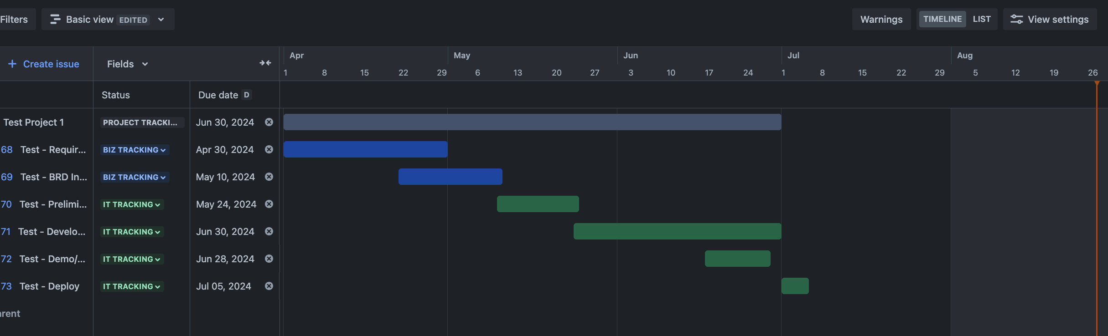Open IT TRACKING status for Test - Deploy
This screenshot has height=336, width=1108.
coord(132,286)
